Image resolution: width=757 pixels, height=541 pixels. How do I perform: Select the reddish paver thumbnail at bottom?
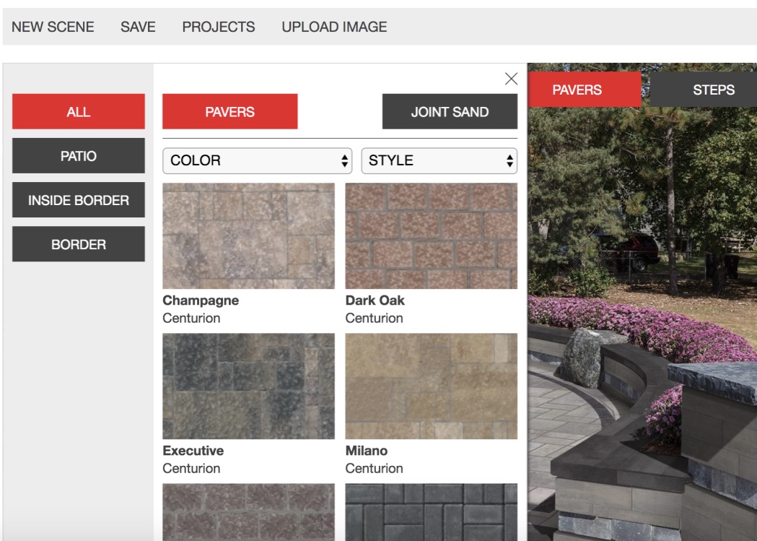(248, 511)
